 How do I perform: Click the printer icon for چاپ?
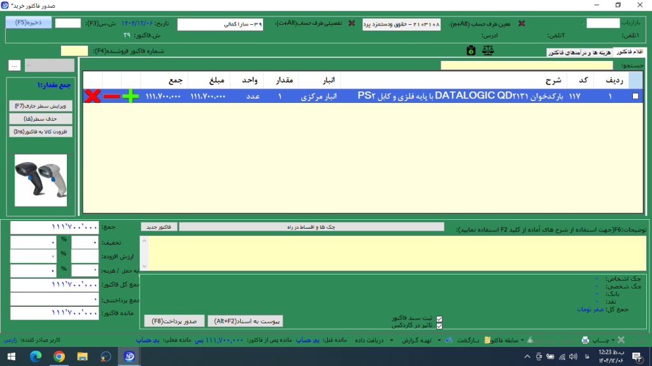point(585,341)
